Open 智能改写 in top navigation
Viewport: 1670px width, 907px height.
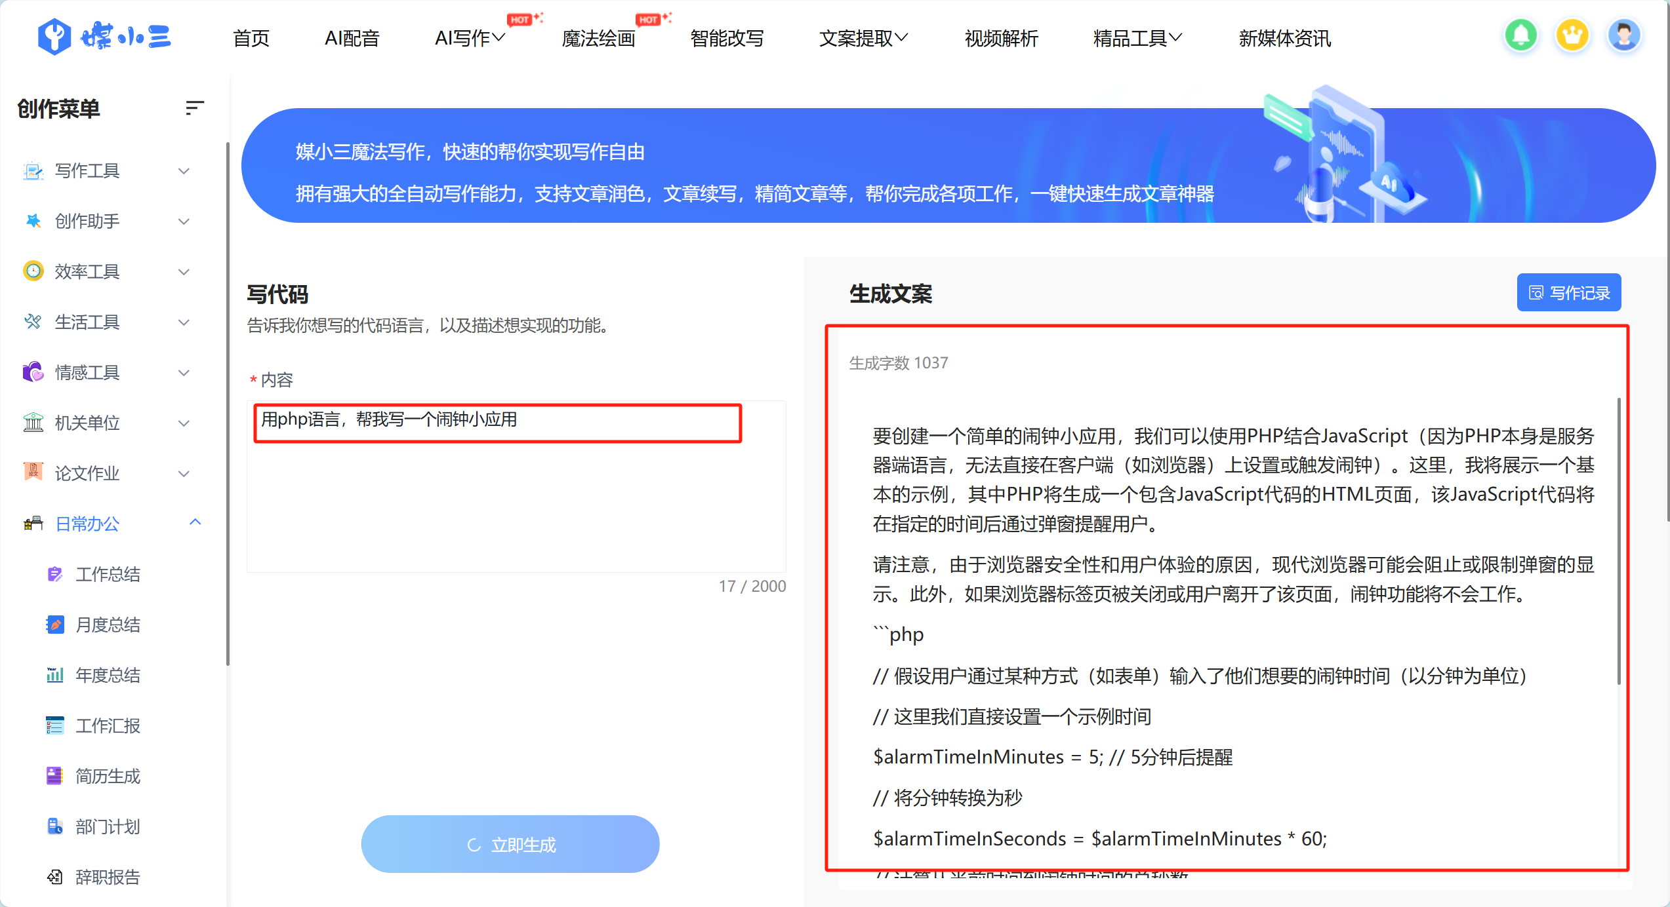[x=727, y=38]
